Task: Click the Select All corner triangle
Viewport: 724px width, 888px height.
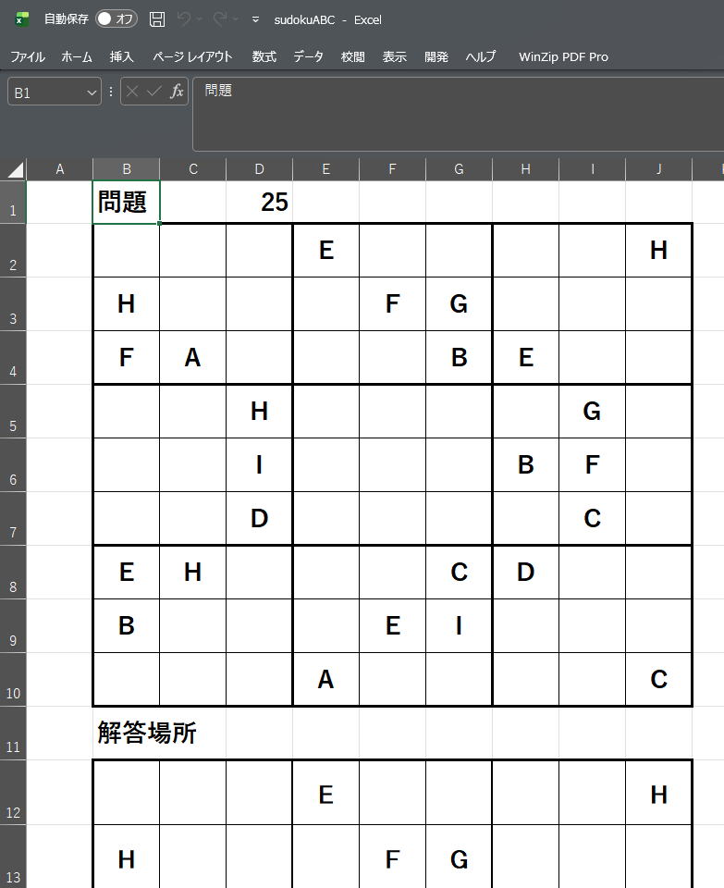Action: point(15,170)
